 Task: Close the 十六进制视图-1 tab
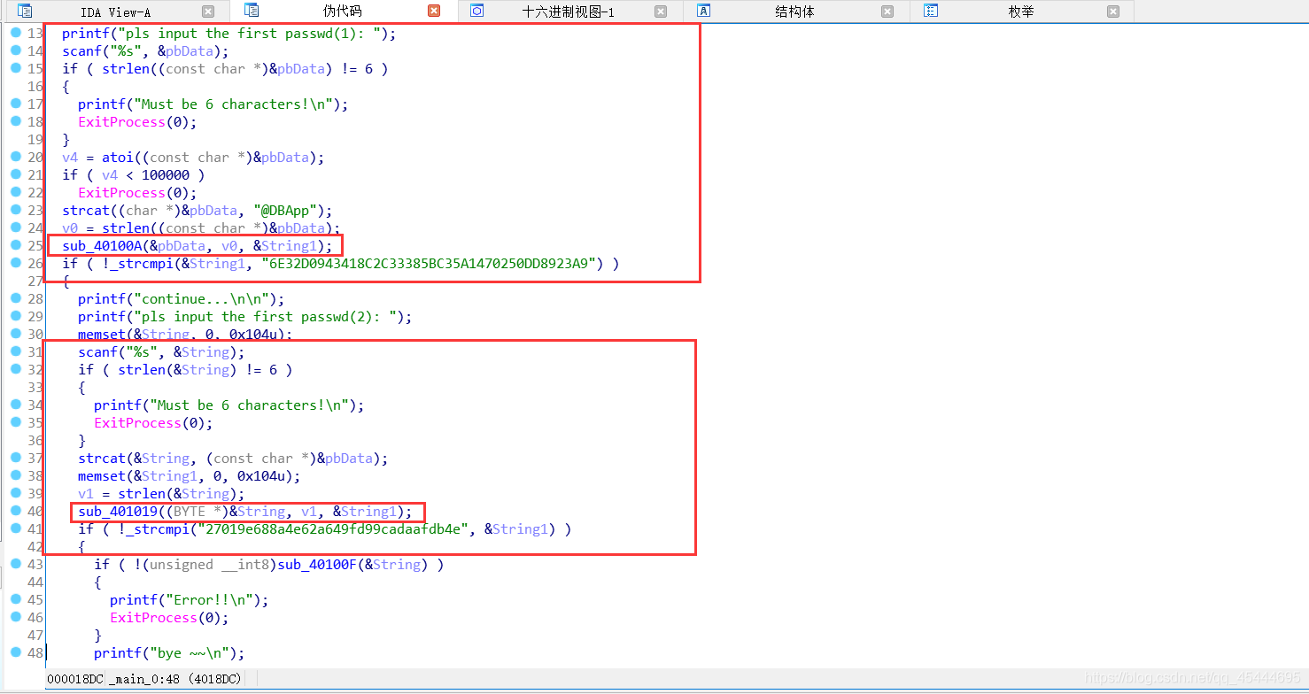point(661,12)
